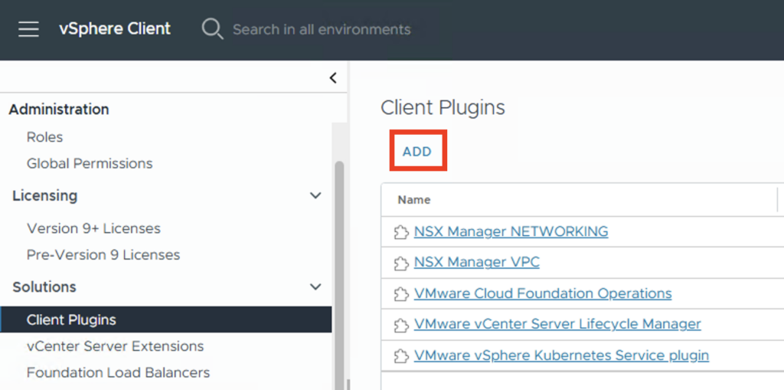Open the hamburger navigation menu
This screenshot has height=390, width=784.
(x=28, y=29)
